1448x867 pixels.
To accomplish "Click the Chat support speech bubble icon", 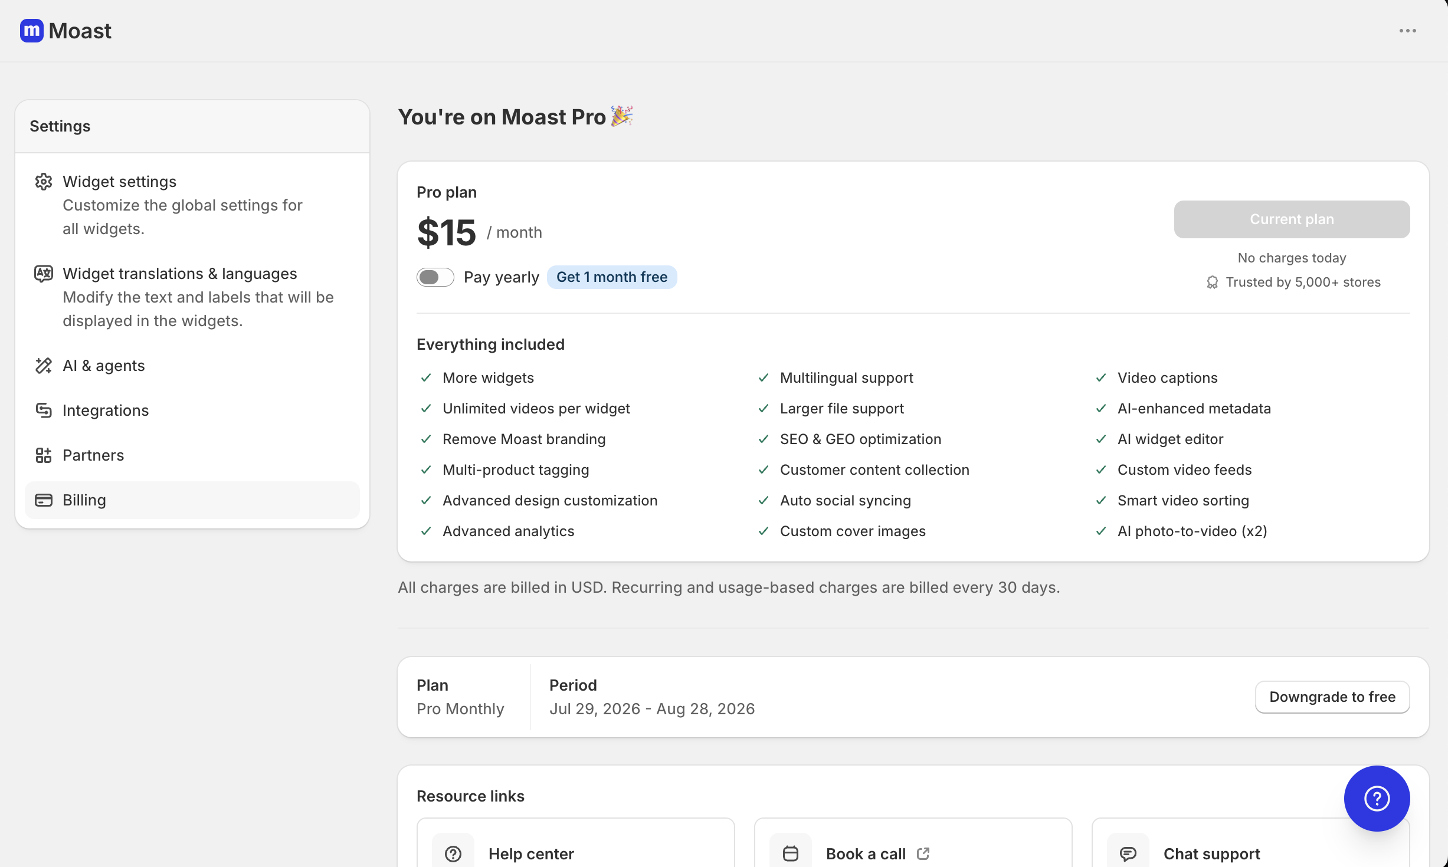I will [x=1128, y=853].
